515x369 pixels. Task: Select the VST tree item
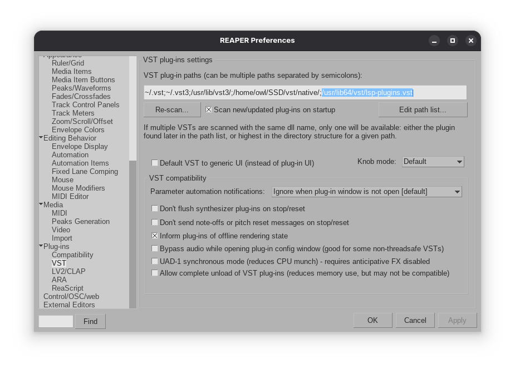click(59, 263)
